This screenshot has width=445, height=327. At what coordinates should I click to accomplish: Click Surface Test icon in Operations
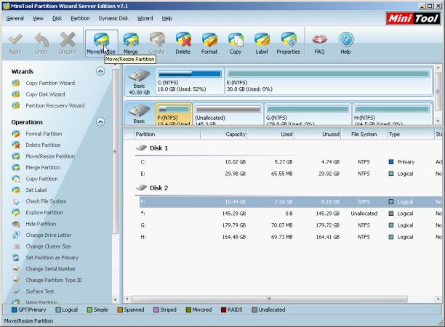coord(16,291)
